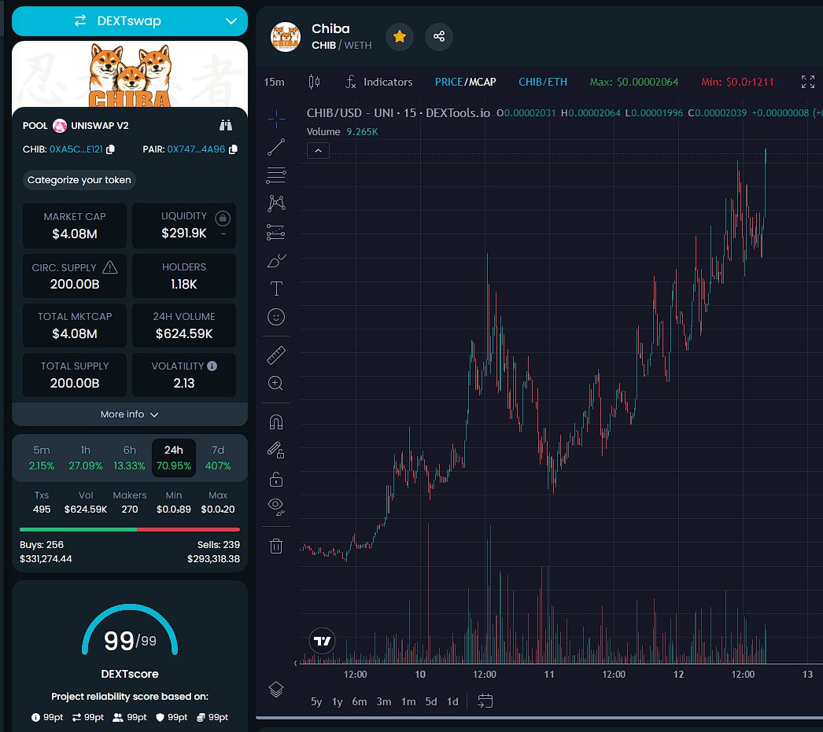Toggle the favorite star for Chiba
Screen dimensions: 823x732
(x=400, y=36)
